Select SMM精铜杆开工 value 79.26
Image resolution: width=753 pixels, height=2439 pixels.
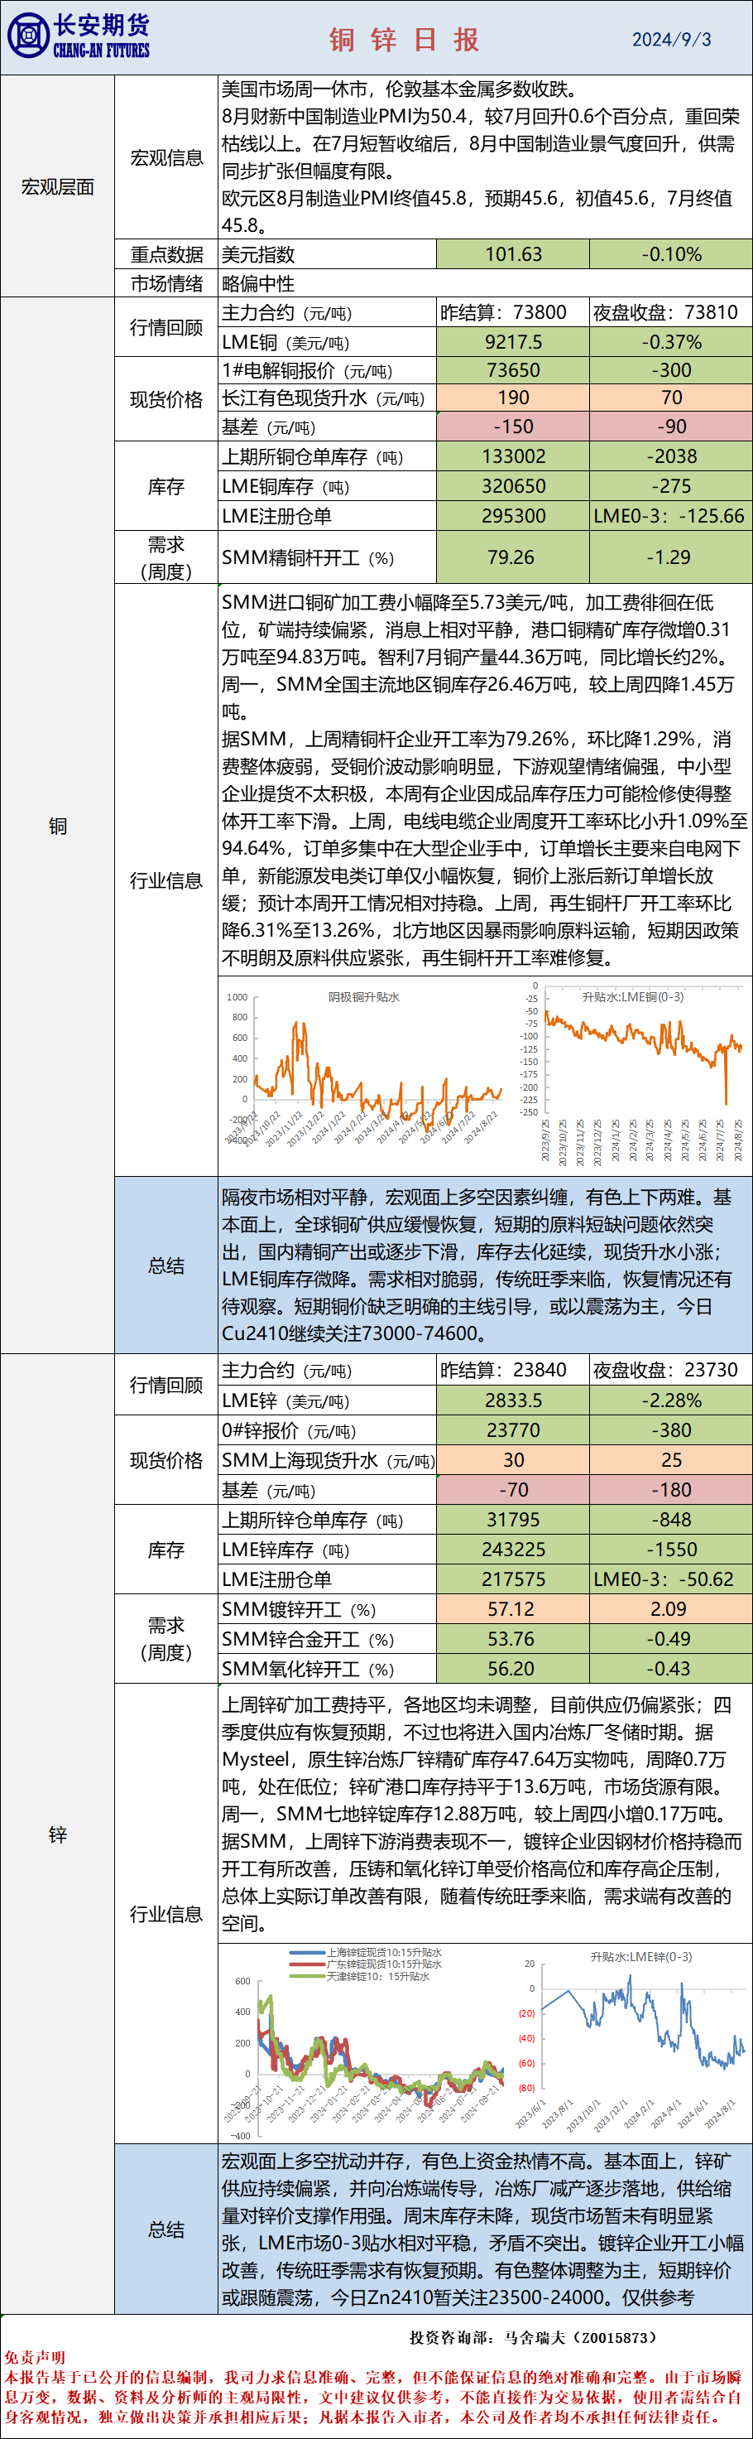(513, 557)
